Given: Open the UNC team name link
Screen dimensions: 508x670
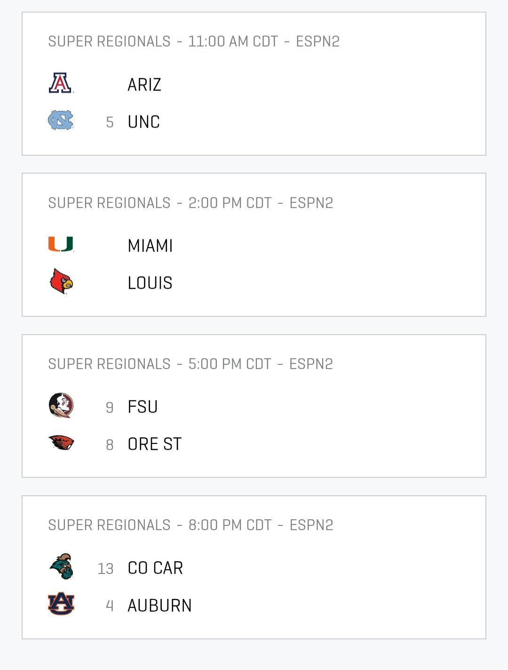Looking at the screenshot, I should [144, 122].
